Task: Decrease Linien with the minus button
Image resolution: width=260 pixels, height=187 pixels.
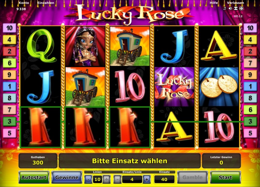Action: (88, 179)
